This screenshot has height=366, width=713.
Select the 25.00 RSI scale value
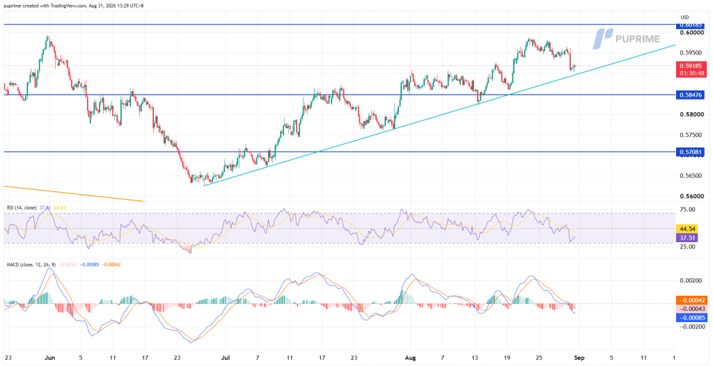[x=687, y=247]
